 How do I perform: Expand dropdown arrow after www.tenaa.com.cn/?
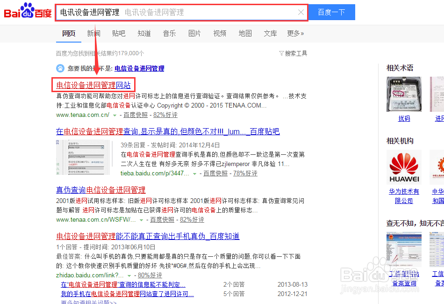[x=115, y=116]
